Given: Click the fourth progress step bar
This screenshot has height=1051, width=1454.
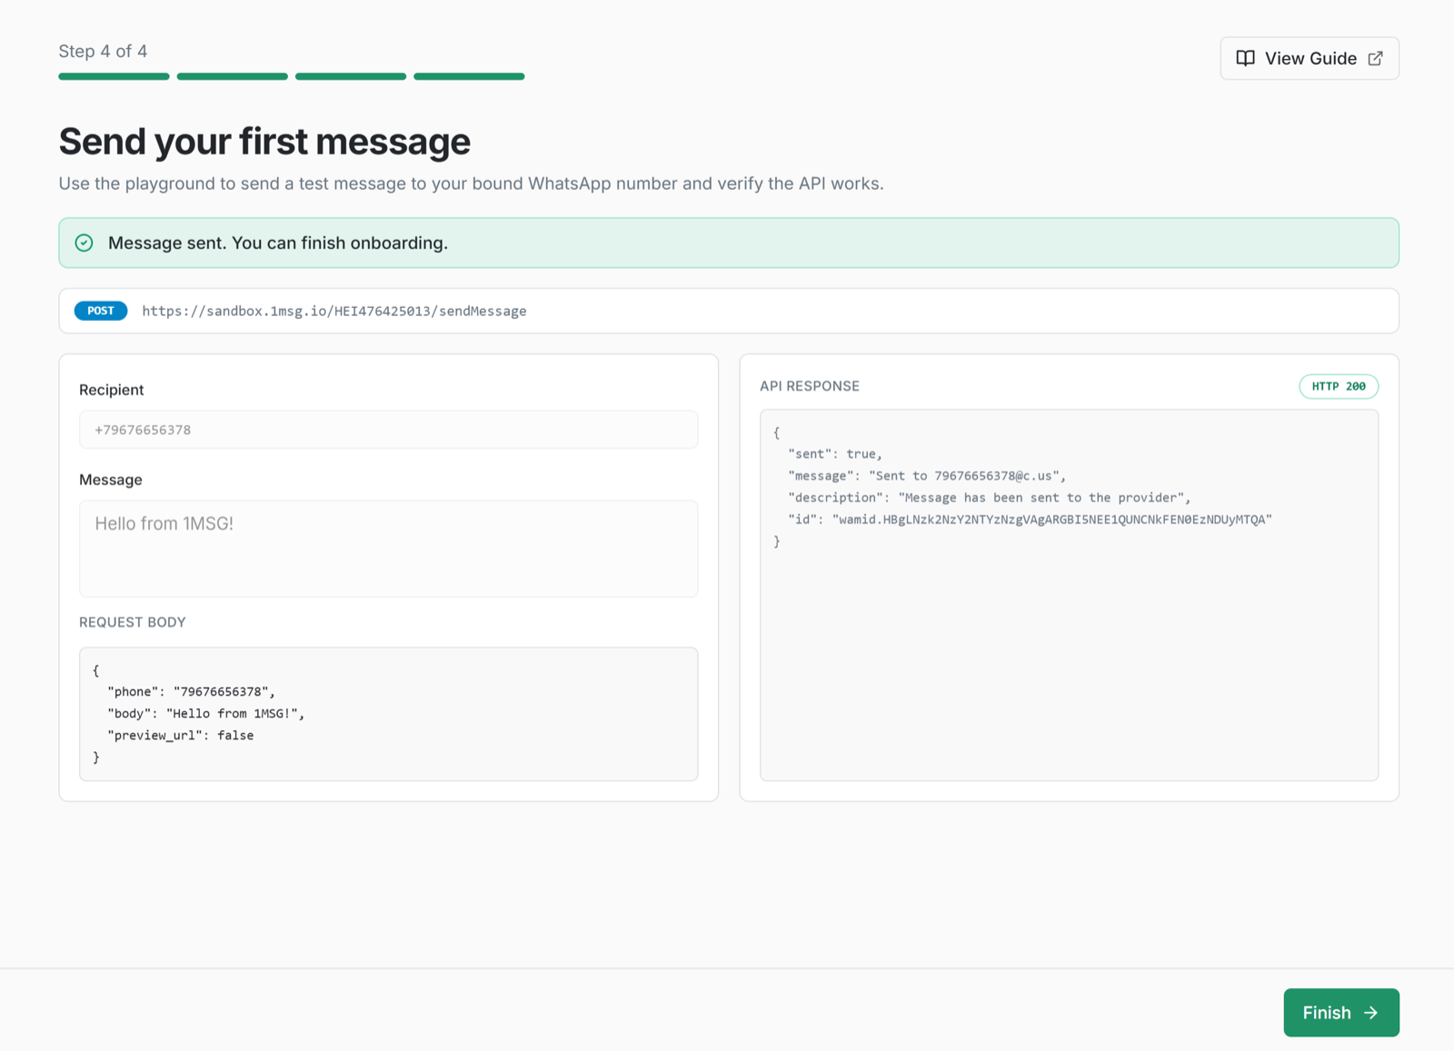Looking at the screenshot, I should click(469, 76).
